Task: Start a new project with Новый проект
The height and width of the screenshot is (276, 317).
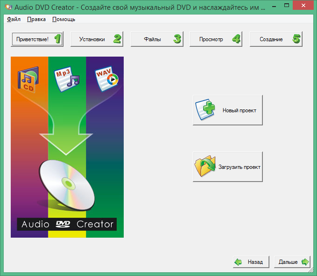Action: tap(228, 110)
